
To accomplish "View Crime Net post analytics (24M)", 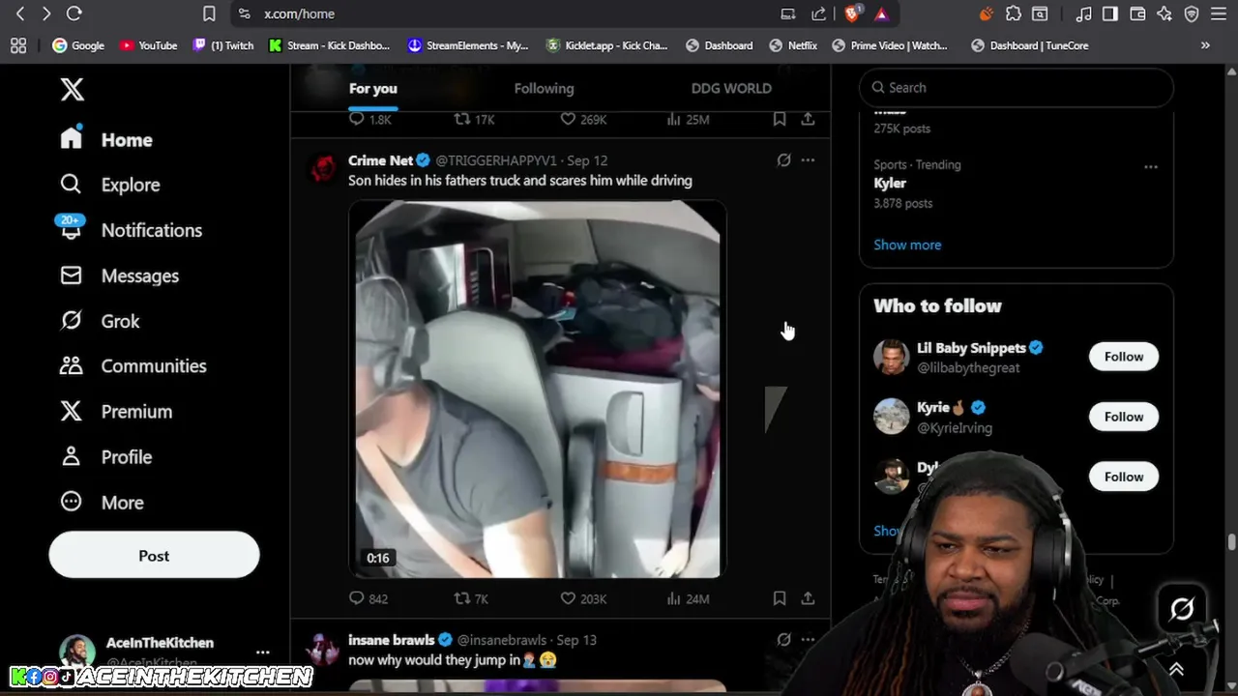I will 688,598.
